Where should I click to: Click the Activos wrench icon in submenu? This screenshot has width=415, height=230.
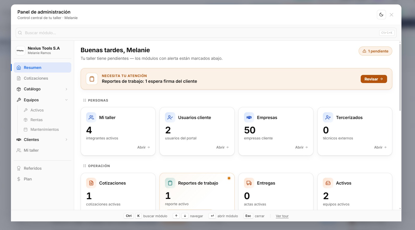point(26,110)
